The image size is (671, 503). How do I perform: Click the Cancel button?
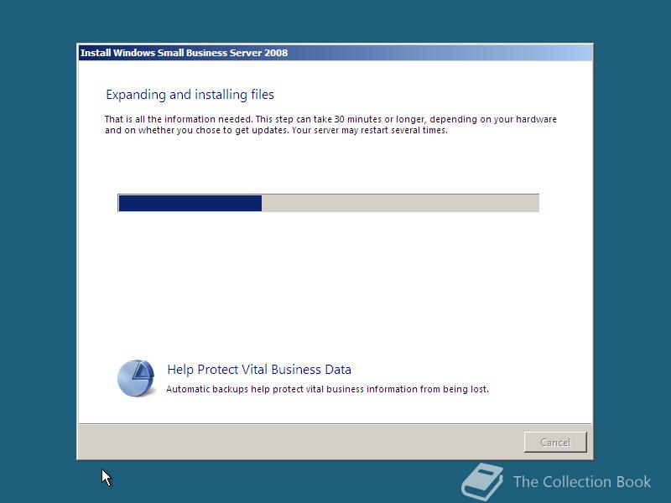tap(555, 442)
